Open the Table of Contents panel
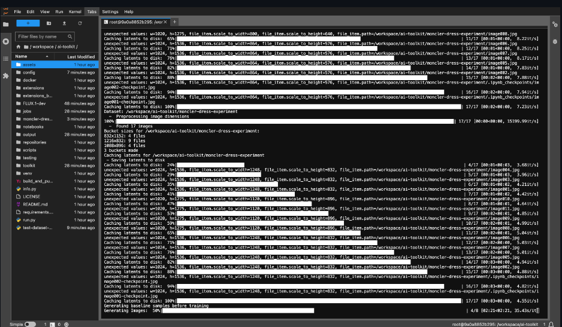Viewport: 562px width, 327px height. tap(6, 59)
